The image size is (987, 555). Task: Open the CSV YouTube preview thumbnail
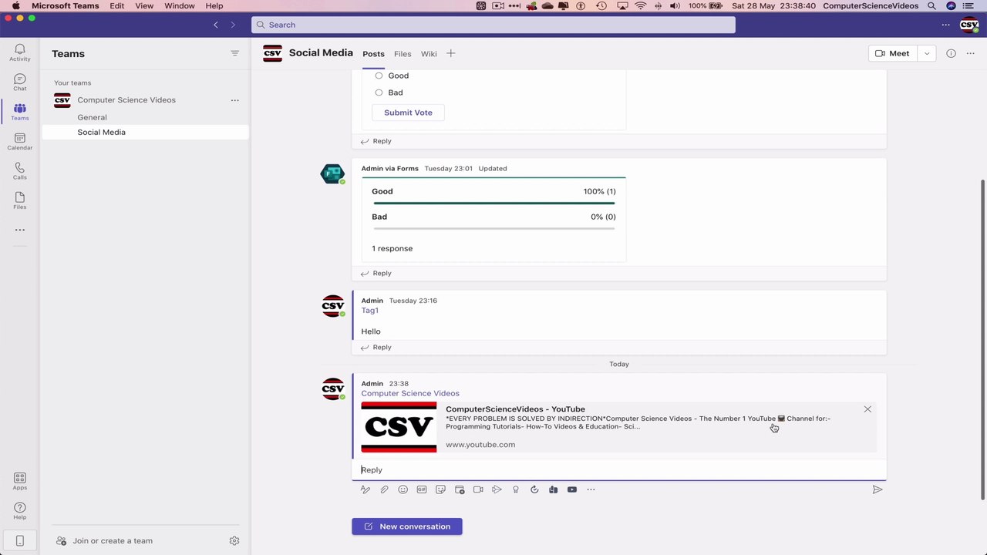(399, 427)
